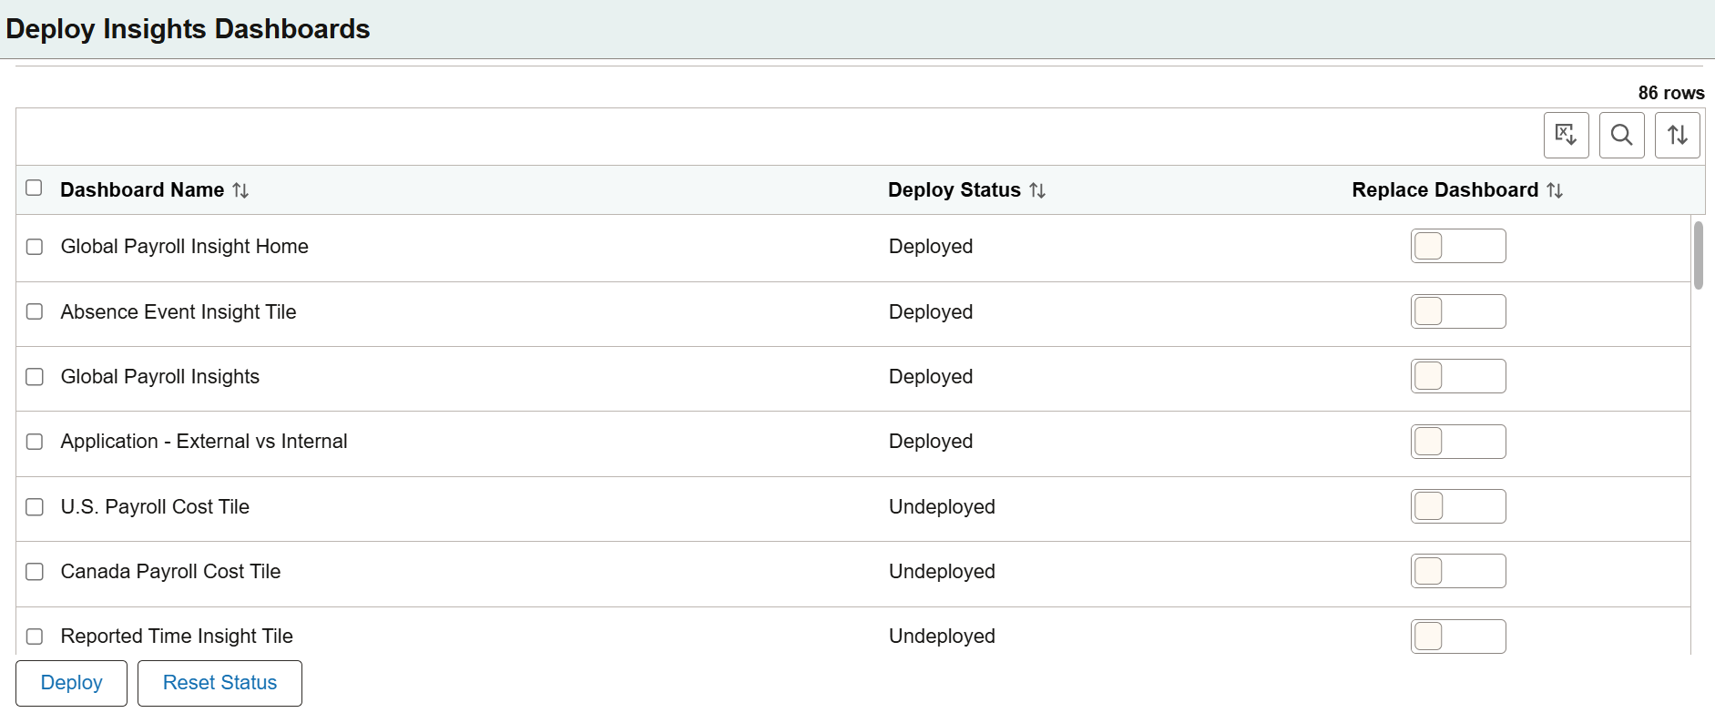Select the Absence Event Insight Tile checkbox
The width and height of the screenshot is (1715, 713).
coord(35,311)
